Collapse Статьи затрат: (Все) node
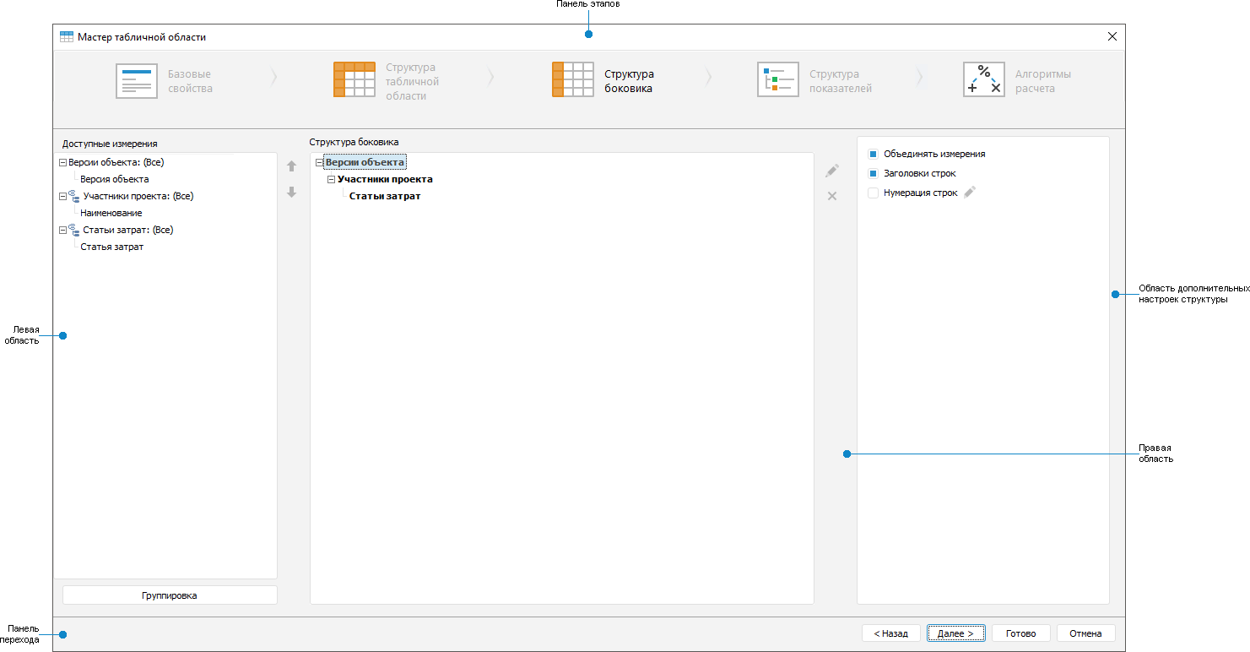This screenshot has width=1250, height=652. [x=62, y=230]
